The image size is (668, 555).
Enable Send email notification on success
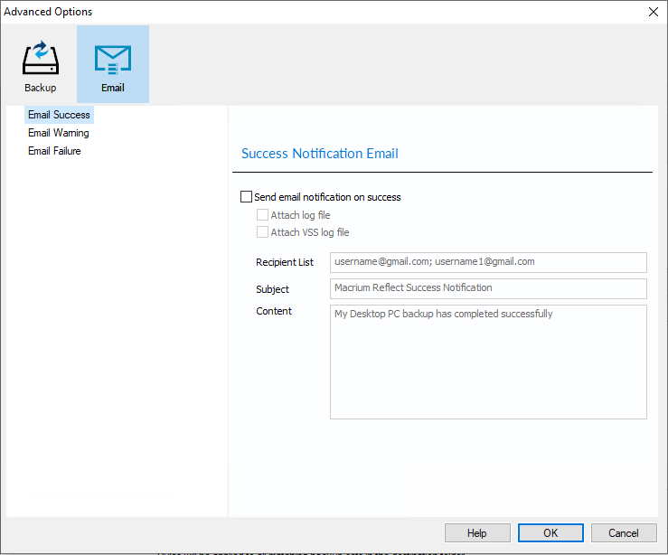pyautogui.click(x=247, y=197)
